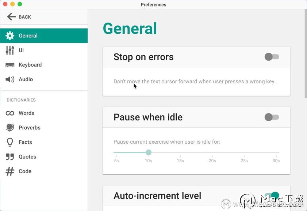Turn on Pause when idle switch
Screen dimensions: 307x211
coord(272,117)
